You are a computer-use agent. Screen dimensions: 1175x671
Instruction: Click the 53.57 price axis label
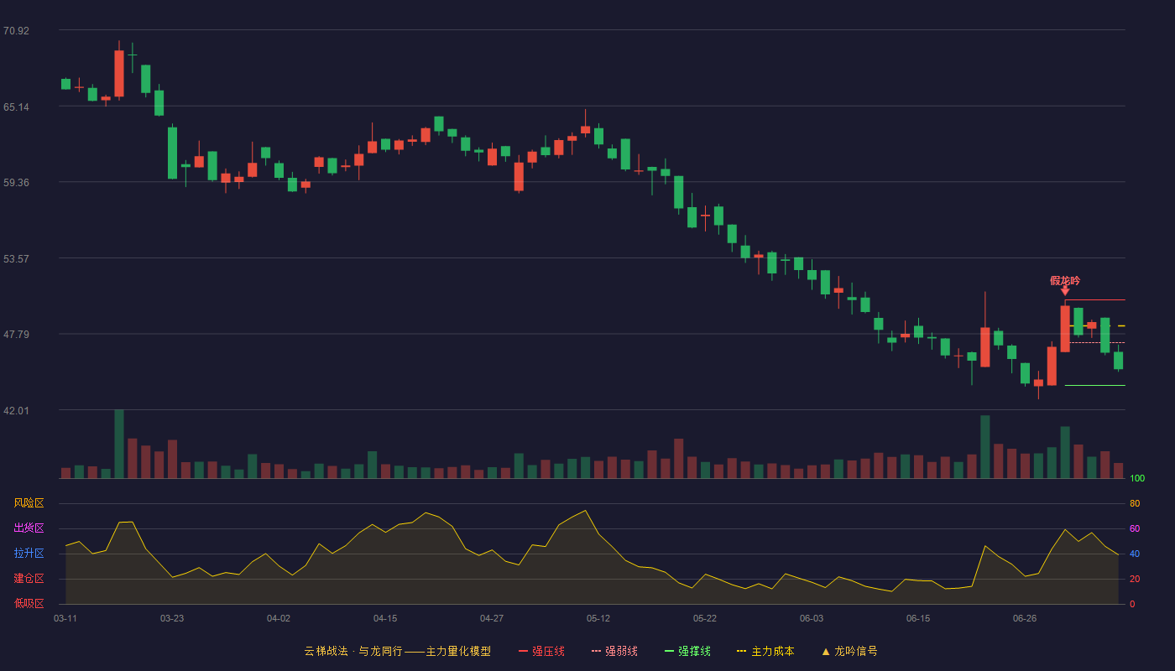(x=16, y=259)
